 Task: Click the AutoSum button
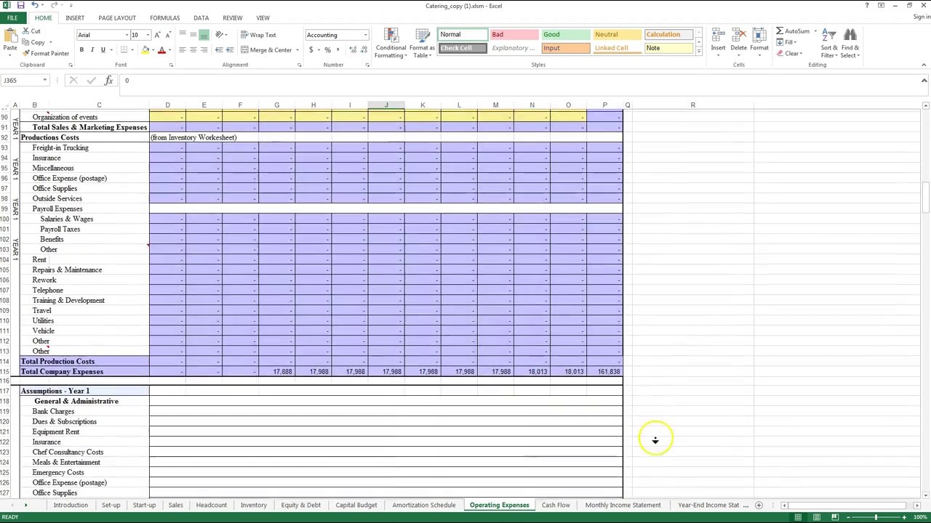click(792, 31)
